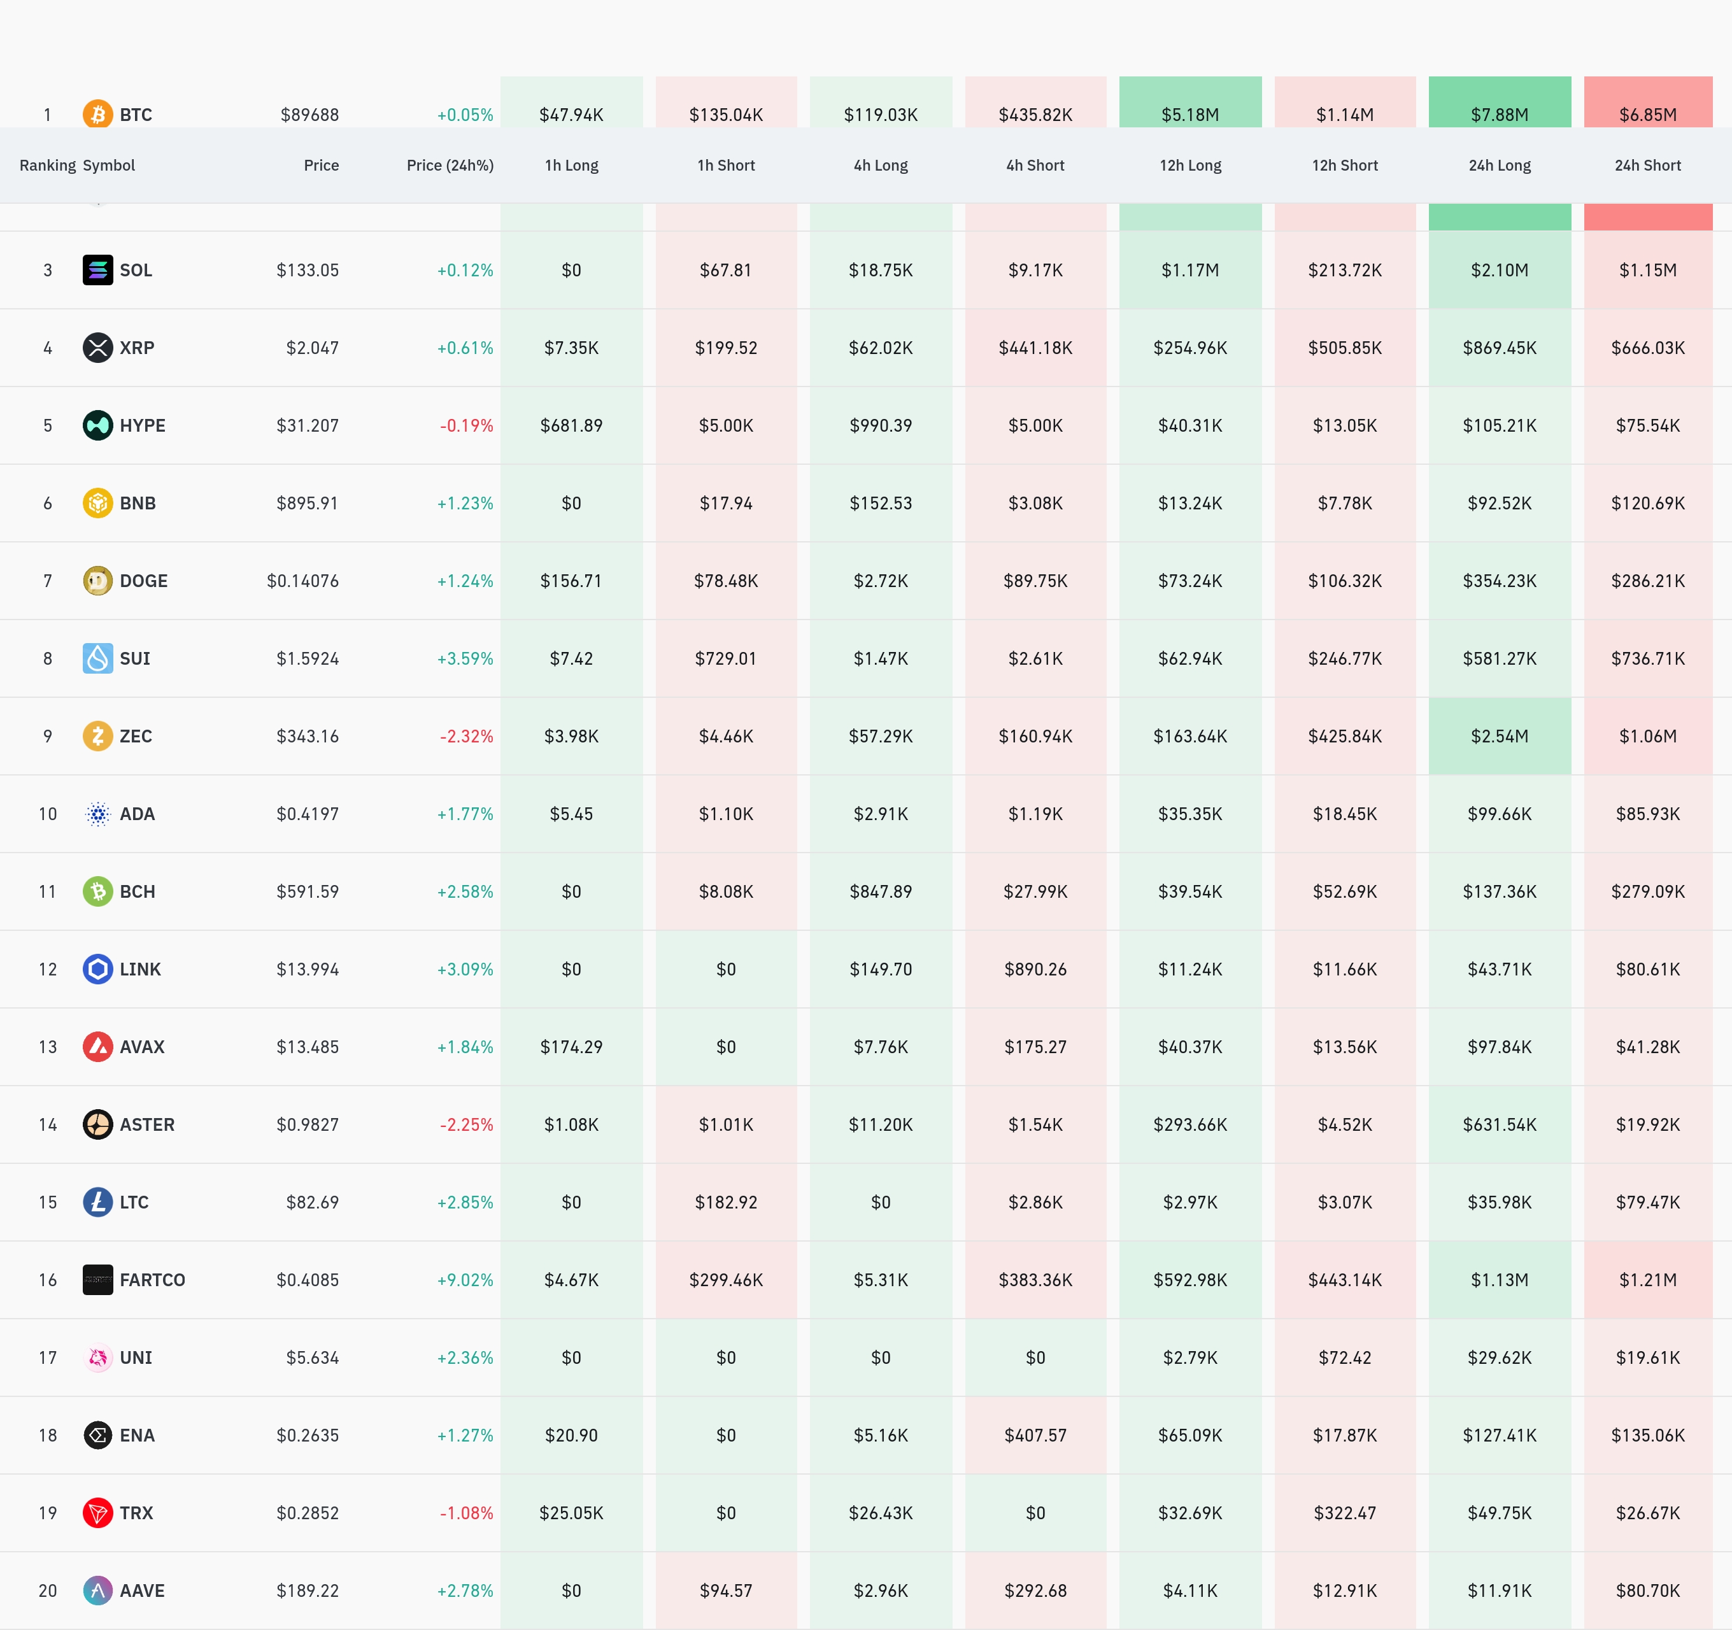This screenshot has height=1630, width=1732.
Task: Sort by the Ranking column header
Action: [47, 166]
